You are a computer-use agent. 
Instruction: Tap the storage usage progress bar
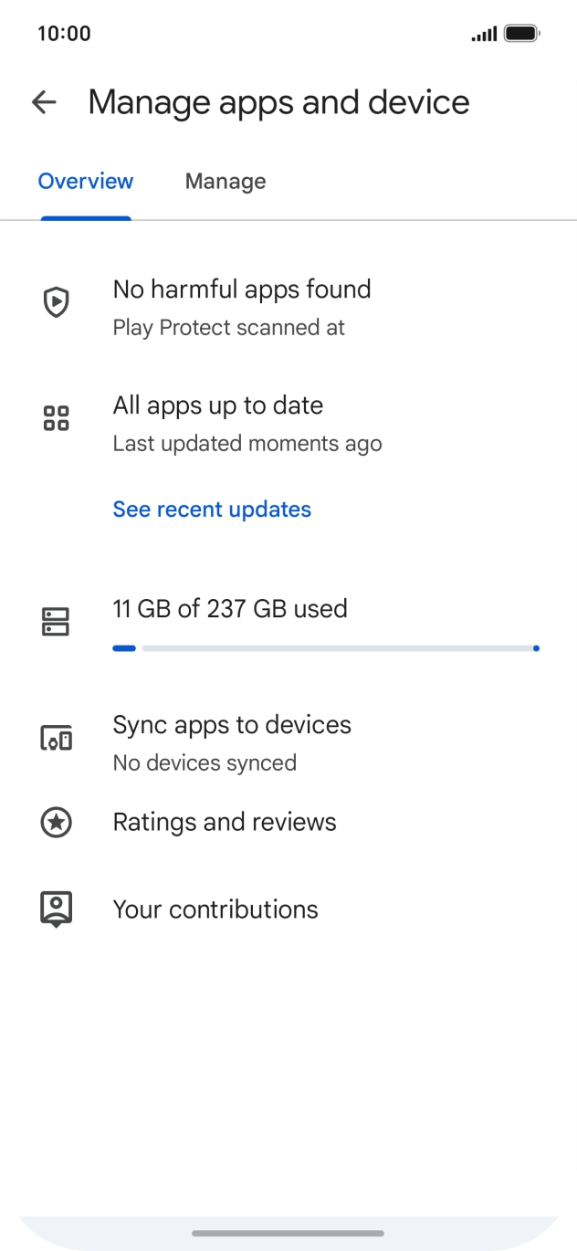326,648
